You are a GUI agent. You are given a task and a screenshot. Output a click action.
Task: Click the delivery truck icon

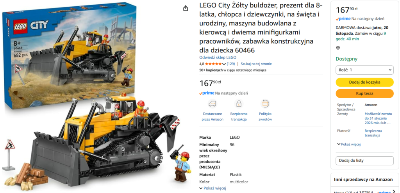(x=212, y=104)
